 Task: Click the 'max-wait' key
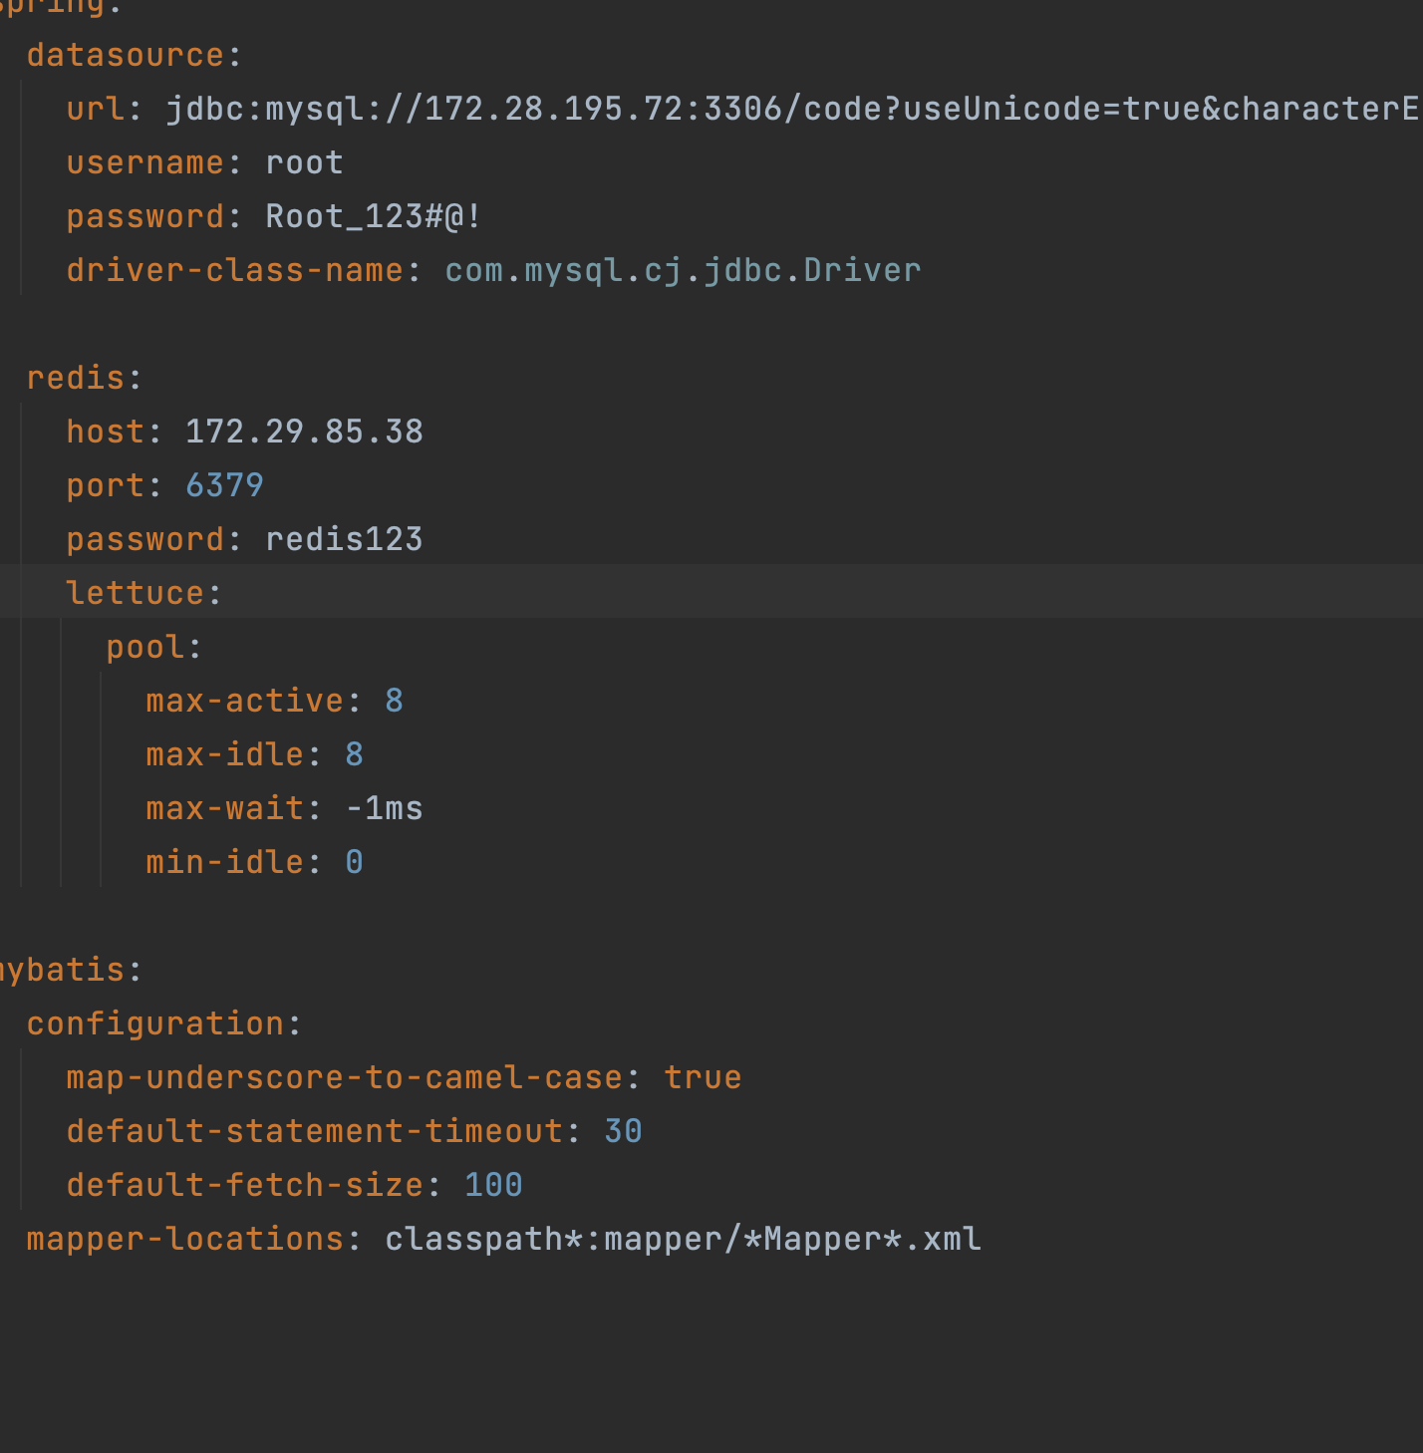225,808
